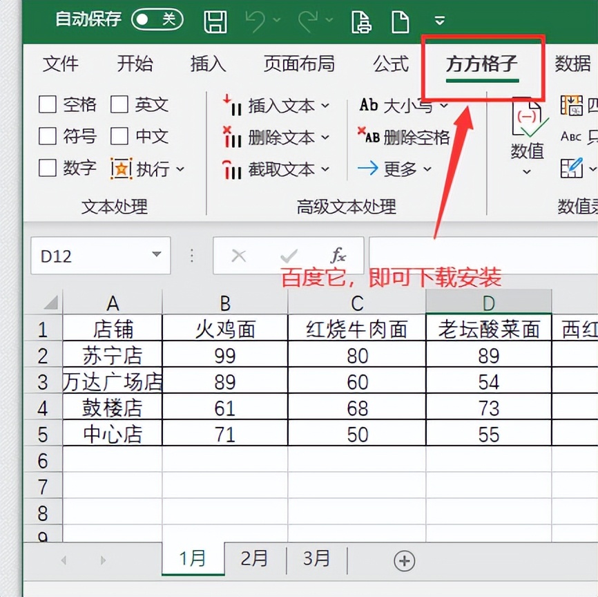The height and width of the screenshot is (597, 598).
Task: Click the Save icon in quick access toolbar
Action: click(x=215, y=21)
